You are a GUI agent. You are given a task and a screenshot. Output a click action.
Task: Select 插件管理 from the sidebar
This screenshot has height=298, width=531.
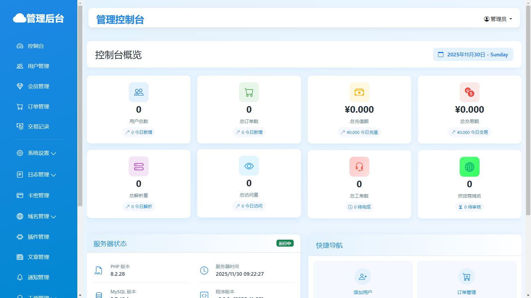point(38,237)
